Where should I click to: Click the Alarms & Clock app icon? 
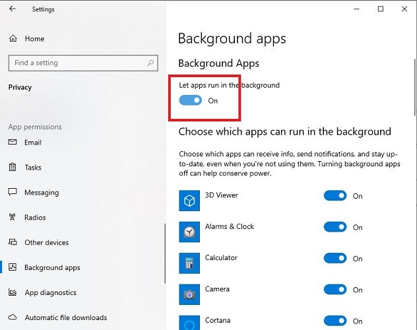[189, 232]
